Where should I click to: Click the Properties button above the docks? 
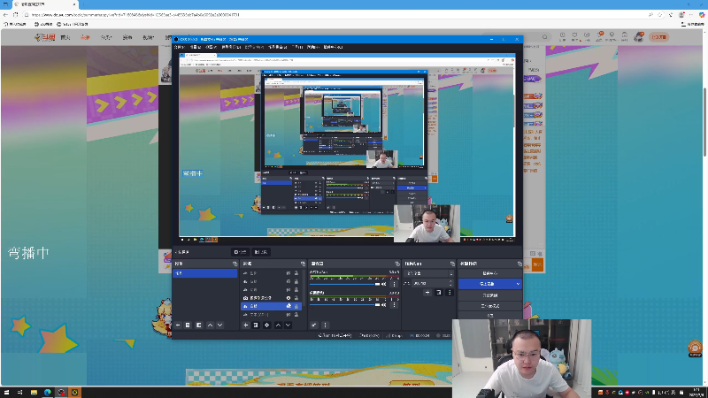coord(240,252)
